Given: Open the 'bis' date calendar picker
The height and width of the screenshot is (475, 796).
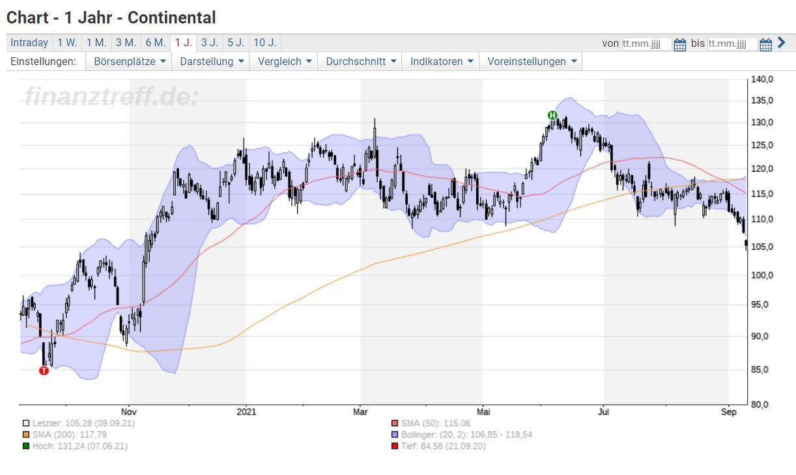Looking at the screenshot, I should coord(766,44).
